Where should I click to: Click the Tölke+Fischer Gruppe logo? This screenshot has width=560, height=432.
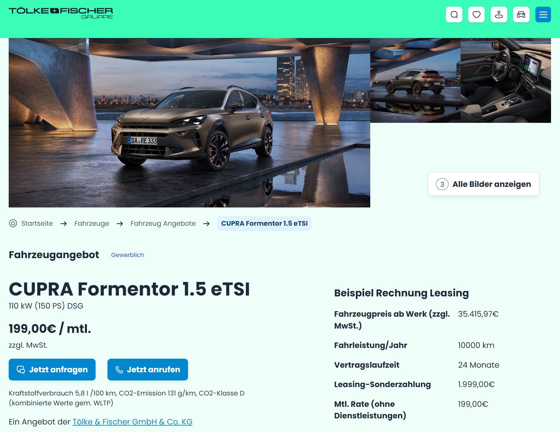(61, 13)
